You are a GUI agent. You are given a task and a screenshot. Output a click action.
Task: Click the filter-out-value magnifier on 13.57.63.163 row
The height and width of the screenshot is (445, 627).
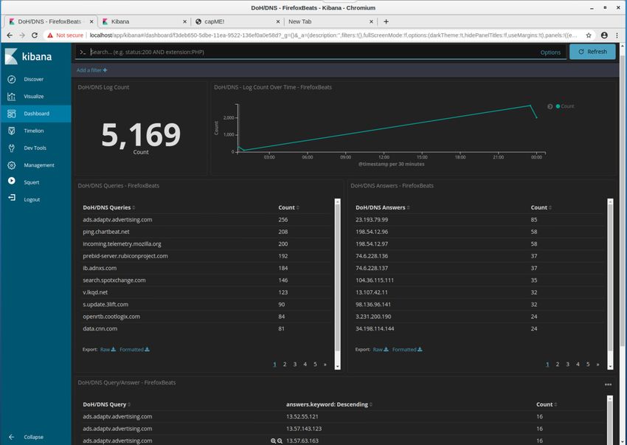click(x=280, y=441)
